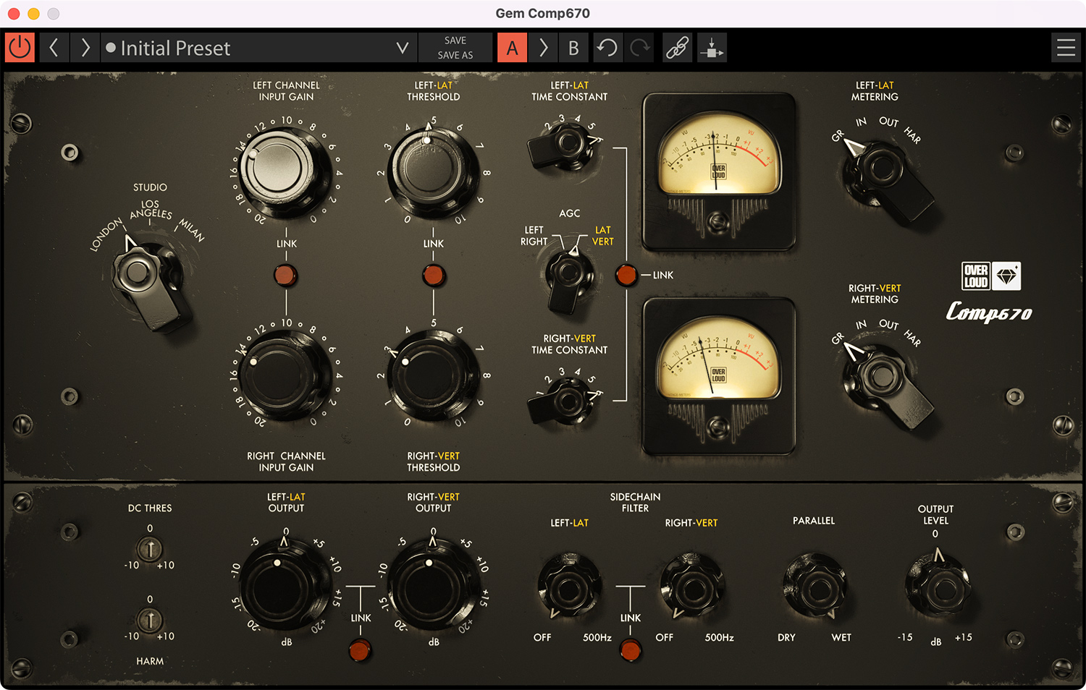Open the hamburger main menu
The height and width of the screenshot is (690, 1086).
1066,48
